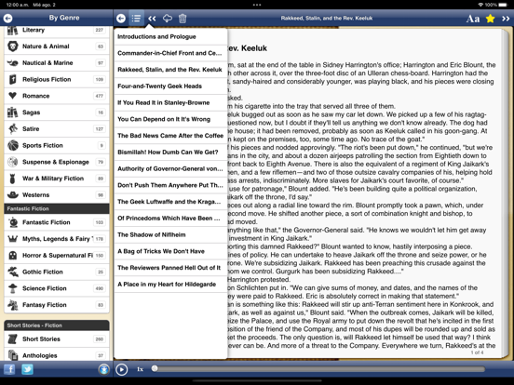Tap the Facebook share icon
The image size is (514, 385).
click(9, 369)
